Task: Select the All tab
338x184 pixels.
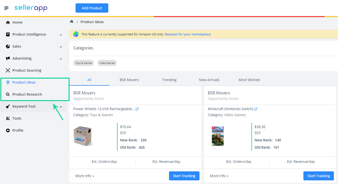Action: pyautogui.click(x=89, y=80)
